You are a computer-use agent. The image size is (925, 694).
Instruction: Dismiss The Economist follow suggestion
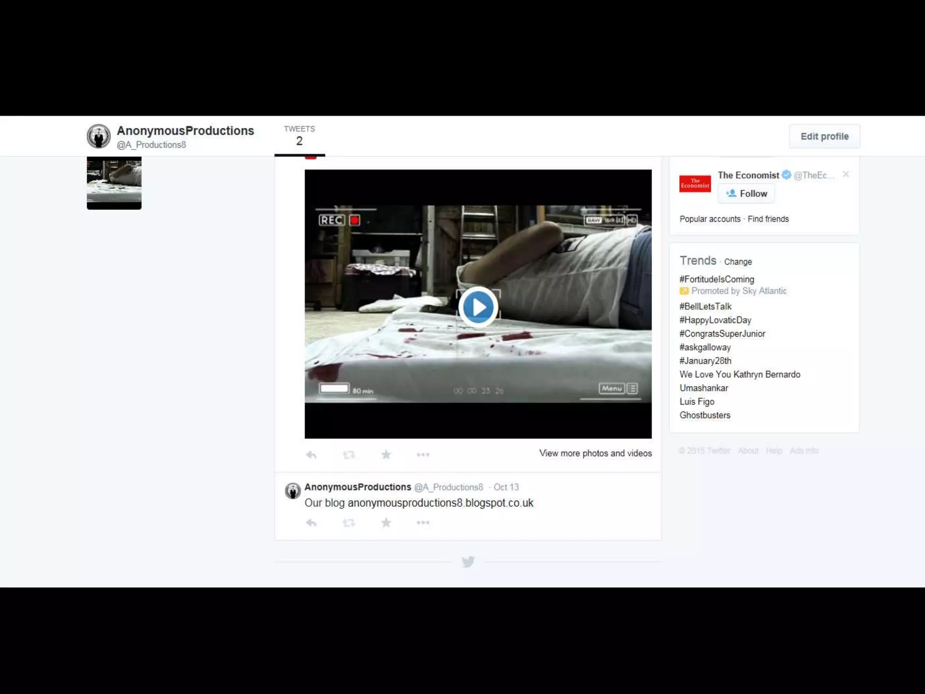pyautogui.click(x=846, y=174)
